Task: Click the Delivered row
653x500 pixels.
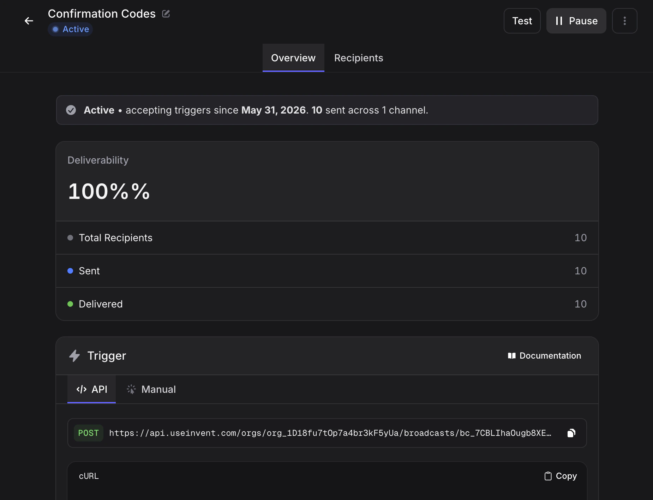Action: click(327, 304)
